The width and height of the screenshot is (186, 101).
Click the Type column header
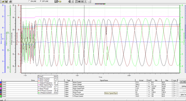[x=69, y=80]
